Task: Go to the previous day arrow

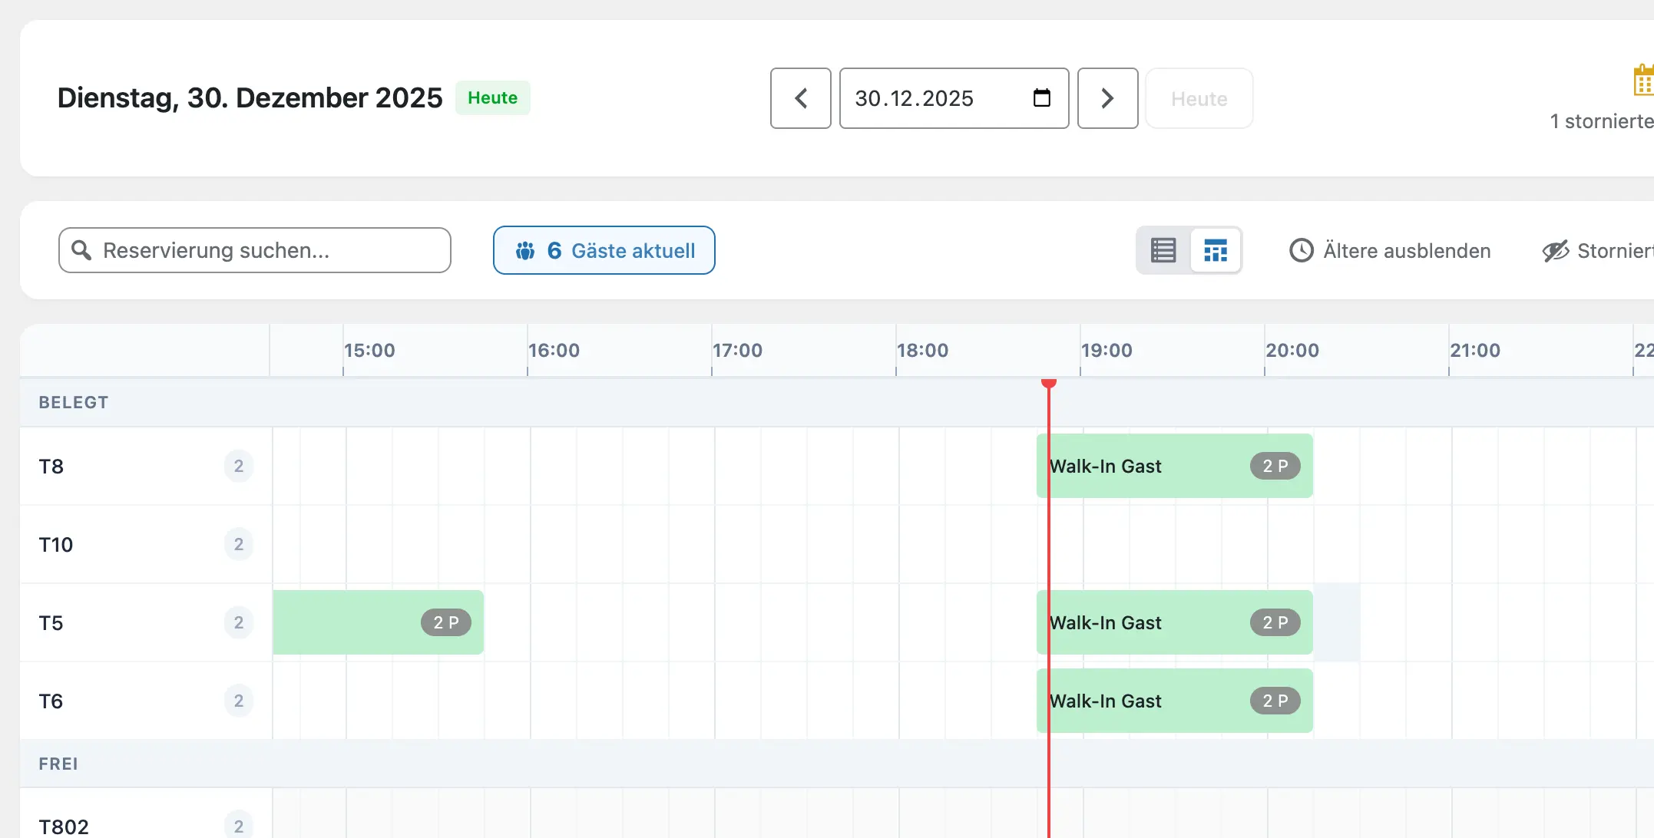Action: [x=800, y=98]
